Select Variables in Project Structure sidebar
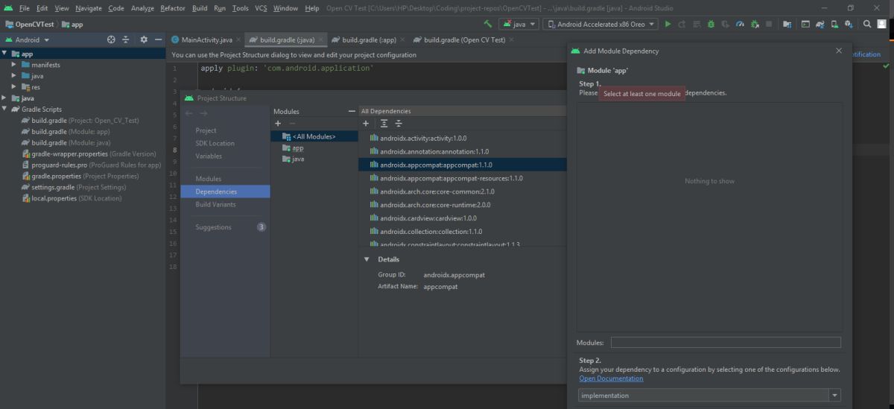Image resolution: width=894 pixels, height=409 pixels. pos(209,156)
